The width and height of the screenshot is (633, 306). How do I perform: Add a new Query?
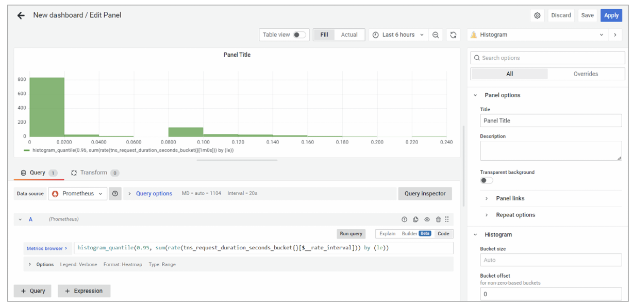[33, 291]
